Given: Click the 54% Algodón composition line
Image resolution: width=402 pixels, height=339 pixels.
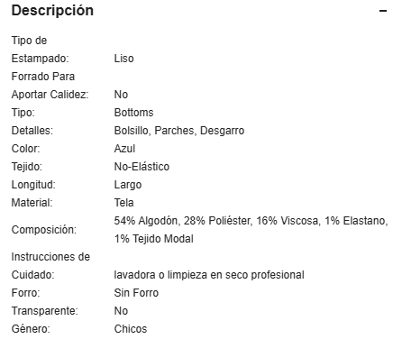Looking at the screenshot, I should 251,221.
